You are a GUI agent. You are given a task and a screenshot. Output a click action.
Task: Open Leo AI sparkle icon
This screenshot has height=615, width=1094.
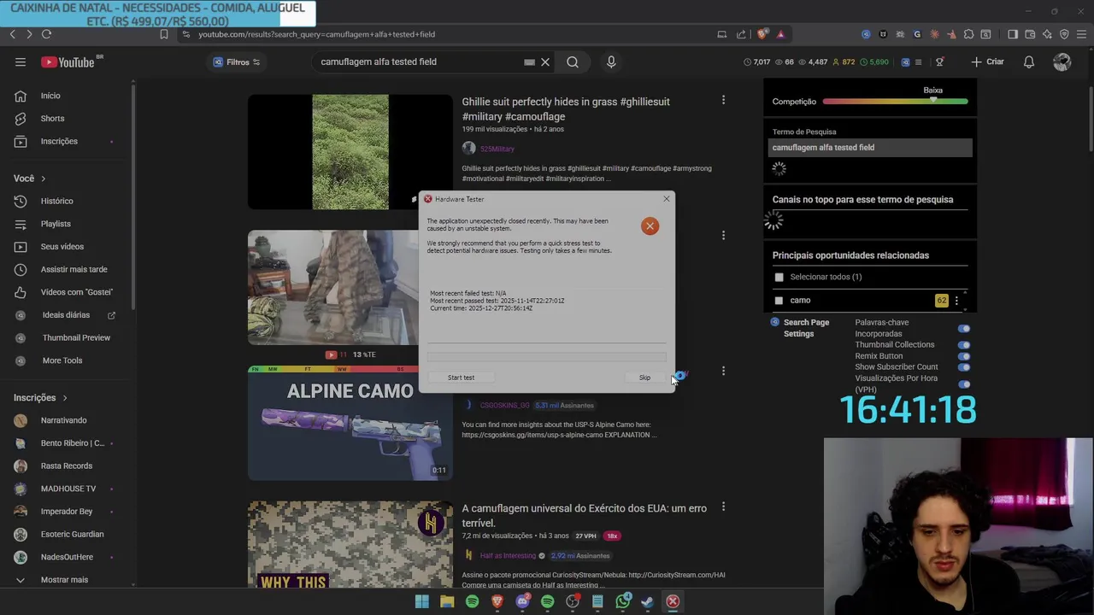1047,34
